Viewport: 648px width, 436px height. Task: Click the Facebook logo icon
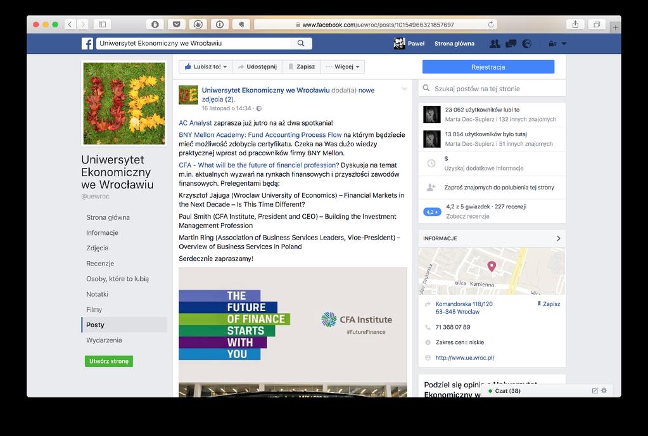click(87, 43)
